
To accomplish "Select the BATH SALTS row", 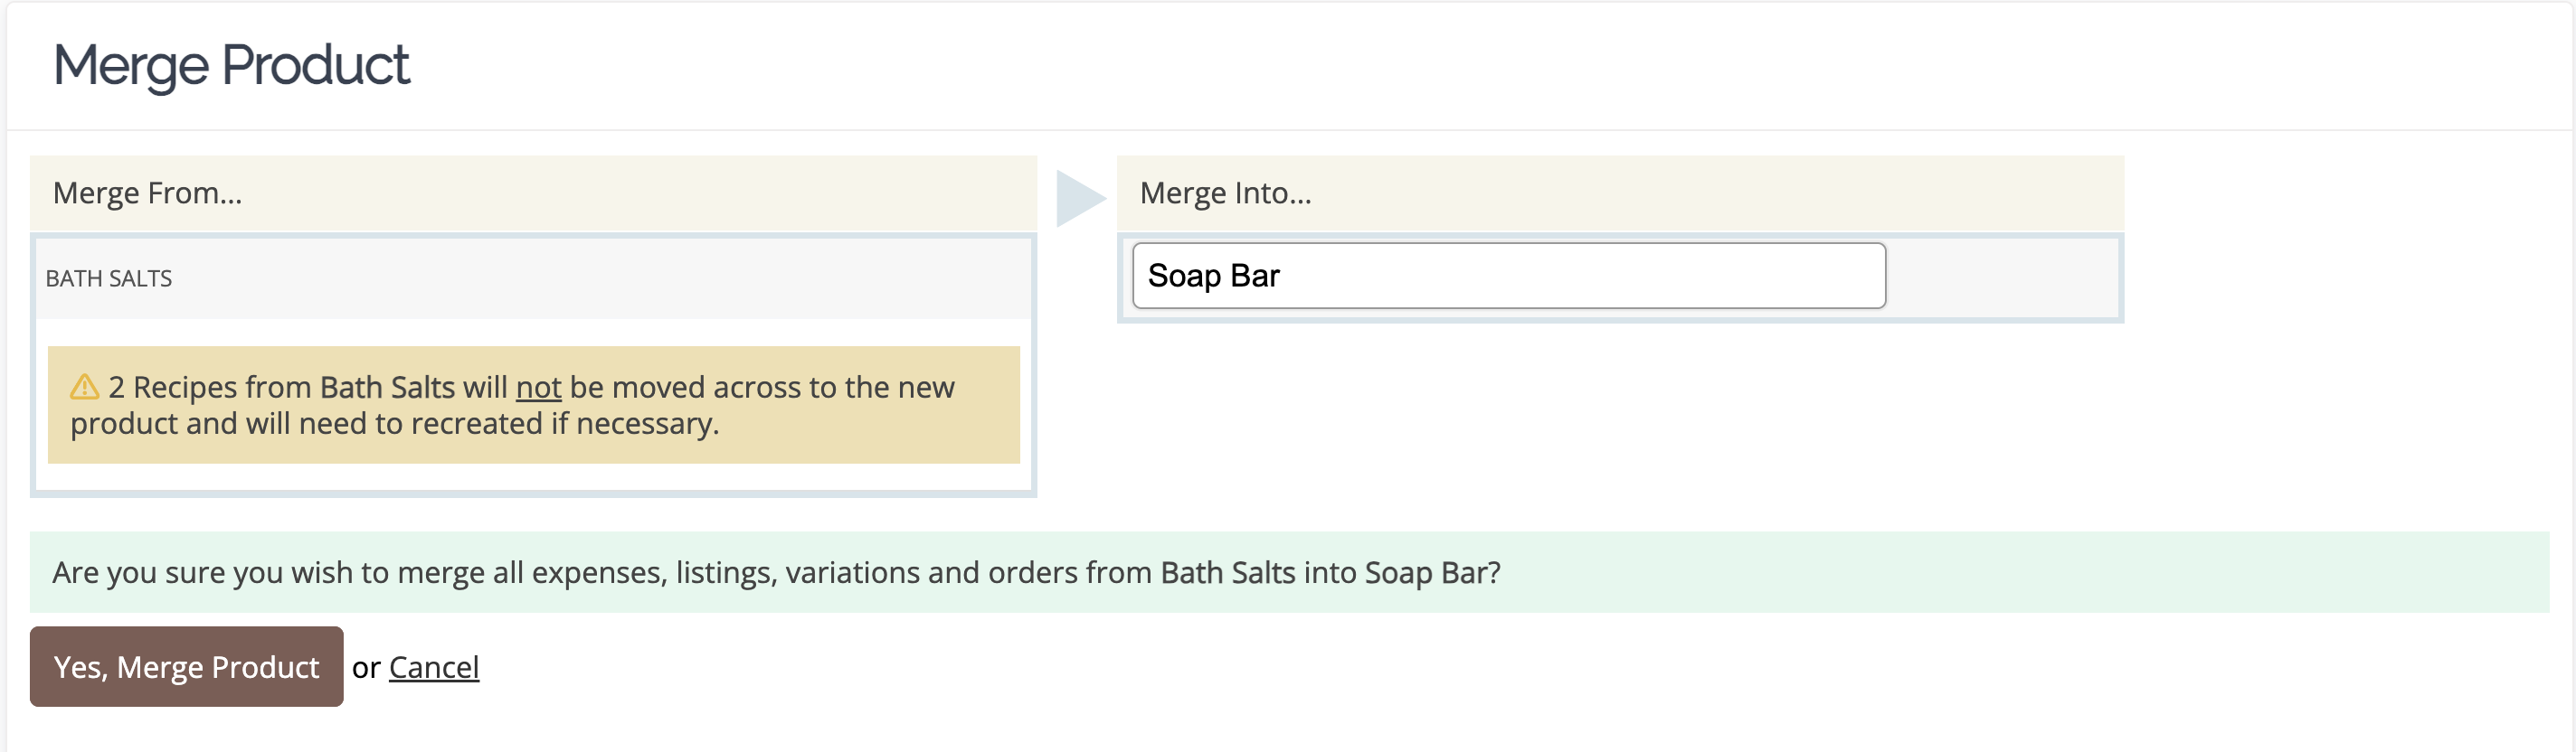I will pyautogui.click(x=533, y=278).
